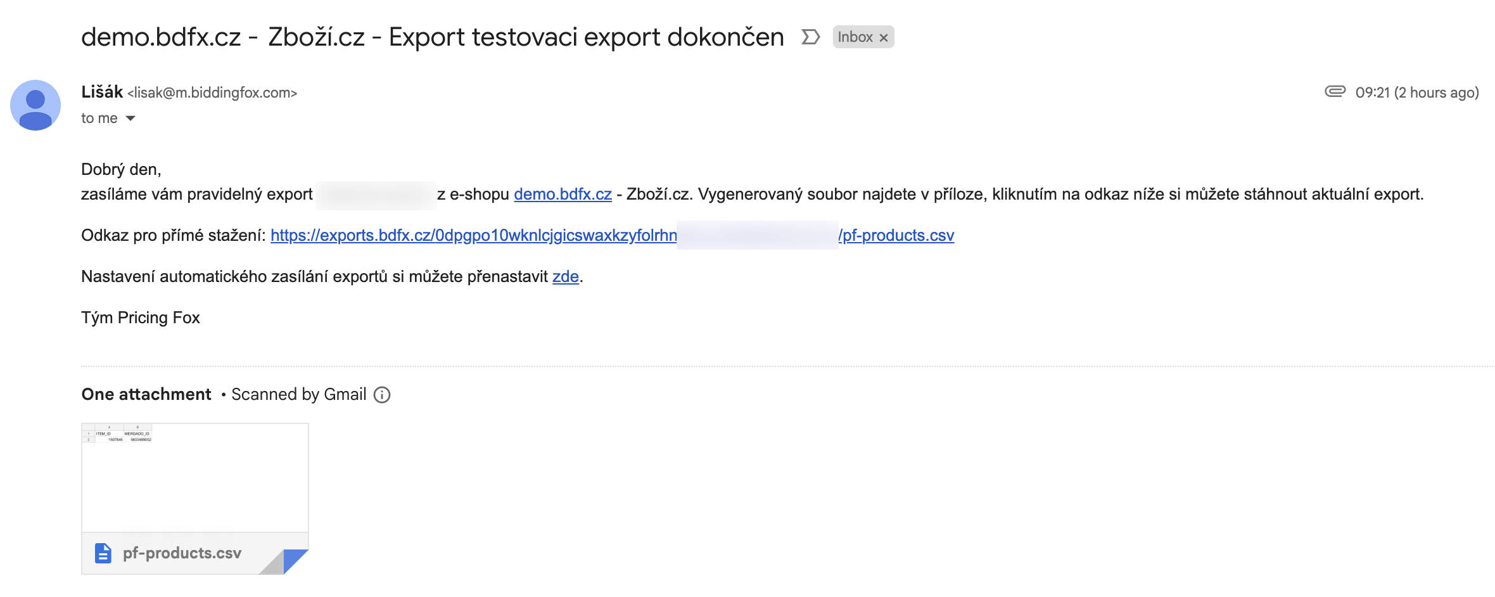Viewport: 1495px width, 597px height.
Task: Click the CSV document icon on the attachment
Action: pos(102,552)
